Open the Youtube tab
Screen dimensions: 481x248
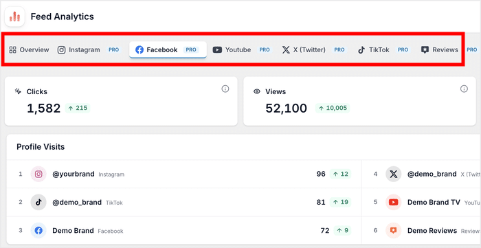(x=243, y=49)
